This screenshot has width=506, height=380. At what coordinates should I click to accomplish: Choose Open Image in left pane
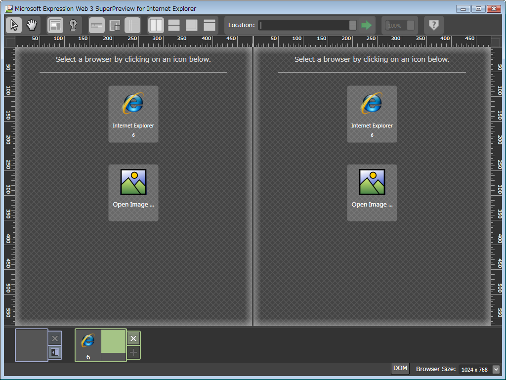coord(133,193)
